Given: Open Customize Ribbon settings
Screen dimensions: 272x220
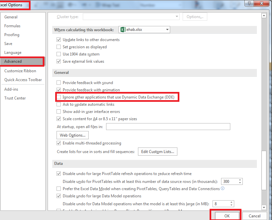Looking at the screenshot, I should (20, 71).
